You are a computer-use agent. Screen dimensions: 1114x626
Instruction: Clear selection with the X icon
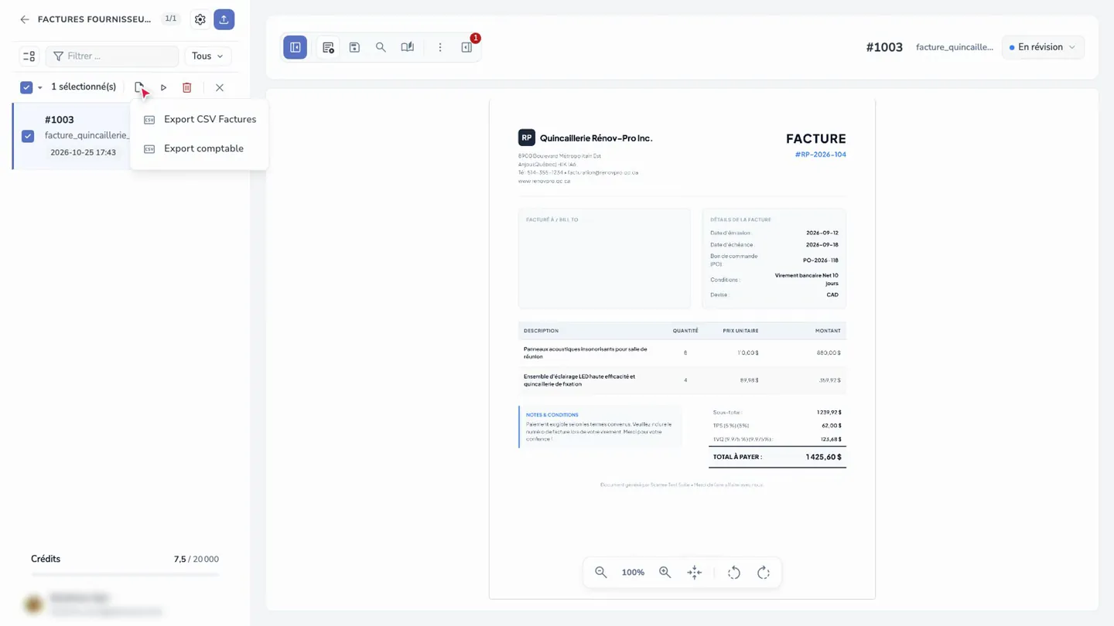coord(220,87)
